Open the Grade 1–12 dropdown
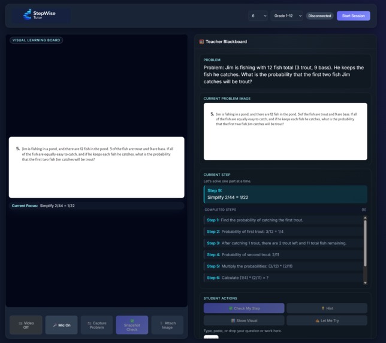Screen dimensions: 386x343 click(287, 16)
